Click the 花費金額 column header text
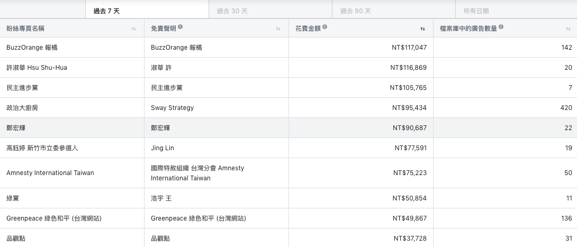This screenshot has height=247, width=577. (308, 29)
